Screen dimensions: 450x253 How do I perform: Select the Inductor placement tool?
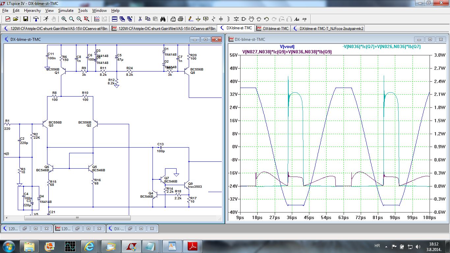[x=228, y=19]
